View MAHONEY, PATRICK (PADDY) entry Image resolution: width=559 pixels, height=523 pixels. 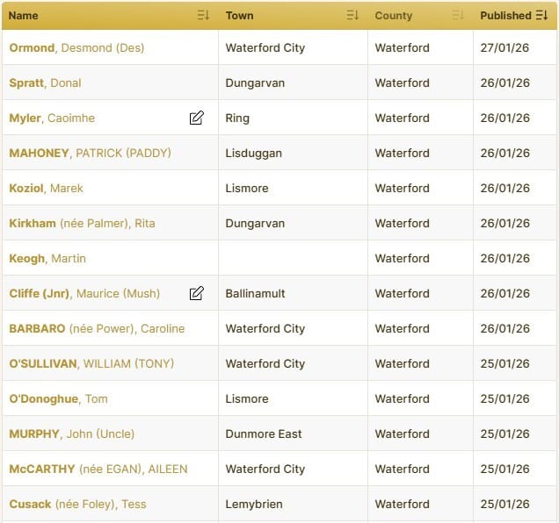(91, 153)
